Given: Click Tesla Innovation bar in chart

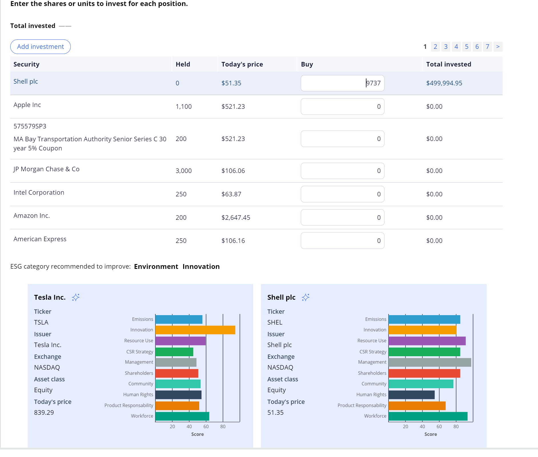Looking at the screenshot, I should pyautogui.click(x=195, y=330).
